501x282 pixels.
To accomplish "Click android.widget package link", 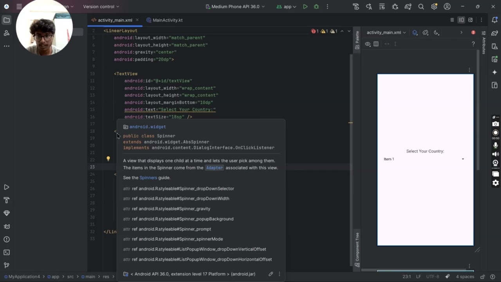I will [x=148, y=127].
